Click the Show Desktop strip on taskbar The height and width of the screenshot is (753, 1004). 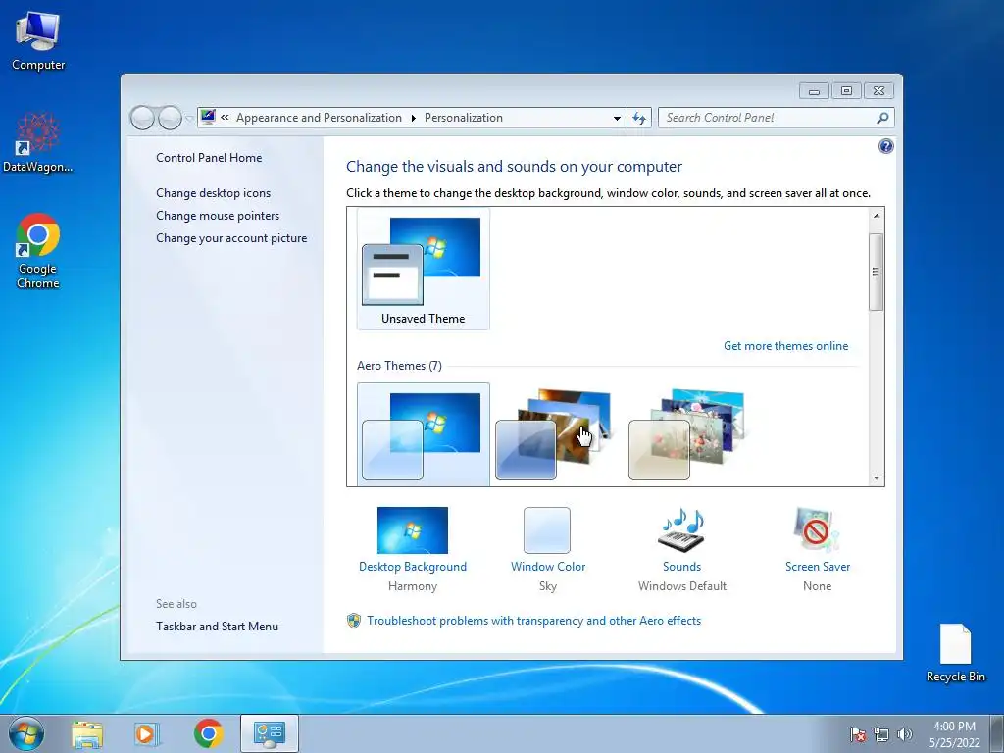coord(997,733)
